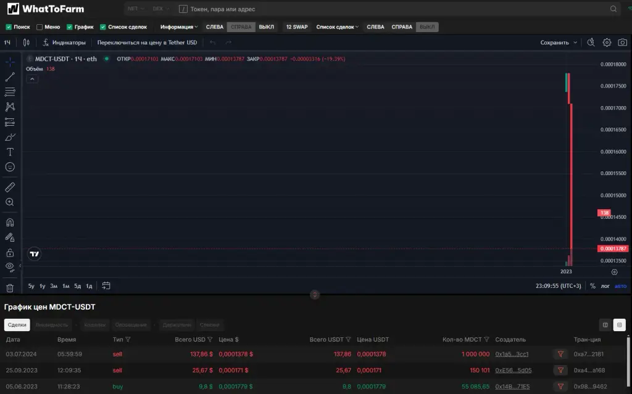Turn Информация panel ВЫКЛ
The height and width of the screenshot is (394, 632).
point(267,27)
